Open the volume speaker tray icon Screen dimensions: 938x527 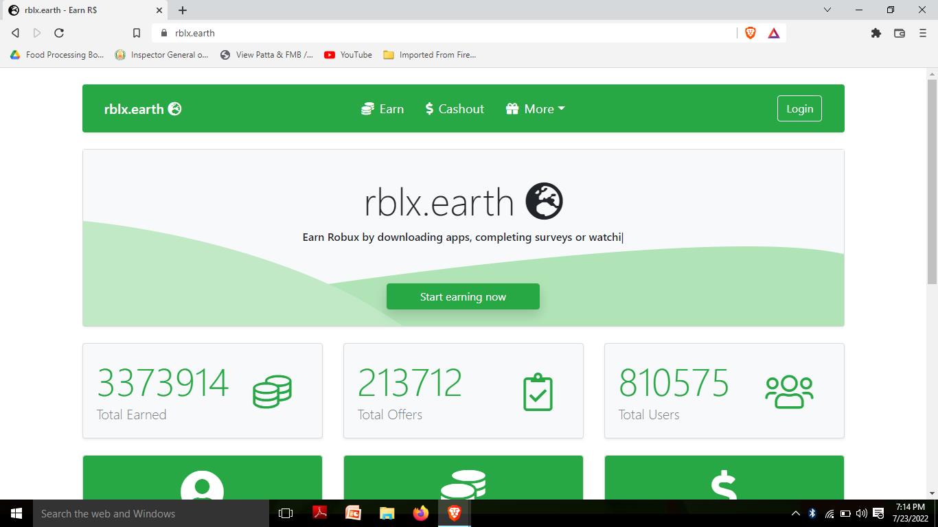861,513
